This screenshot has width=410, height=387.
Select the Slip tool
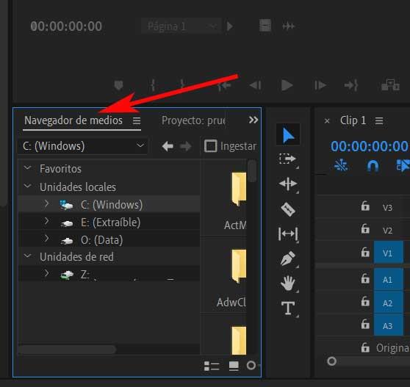click(x=287, y=234)
